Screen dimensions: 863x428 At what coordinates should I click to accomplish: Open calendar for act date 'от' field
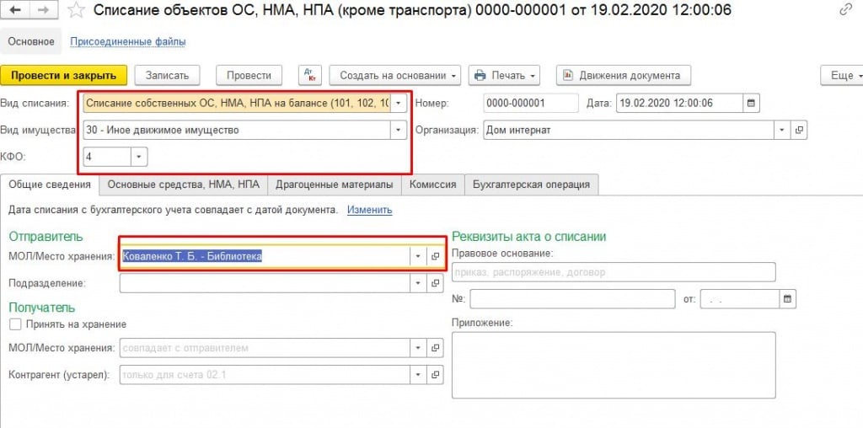click(788, 299)
